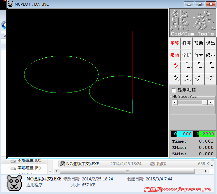Open help with the 帮助 button

[x=199, y=43]
